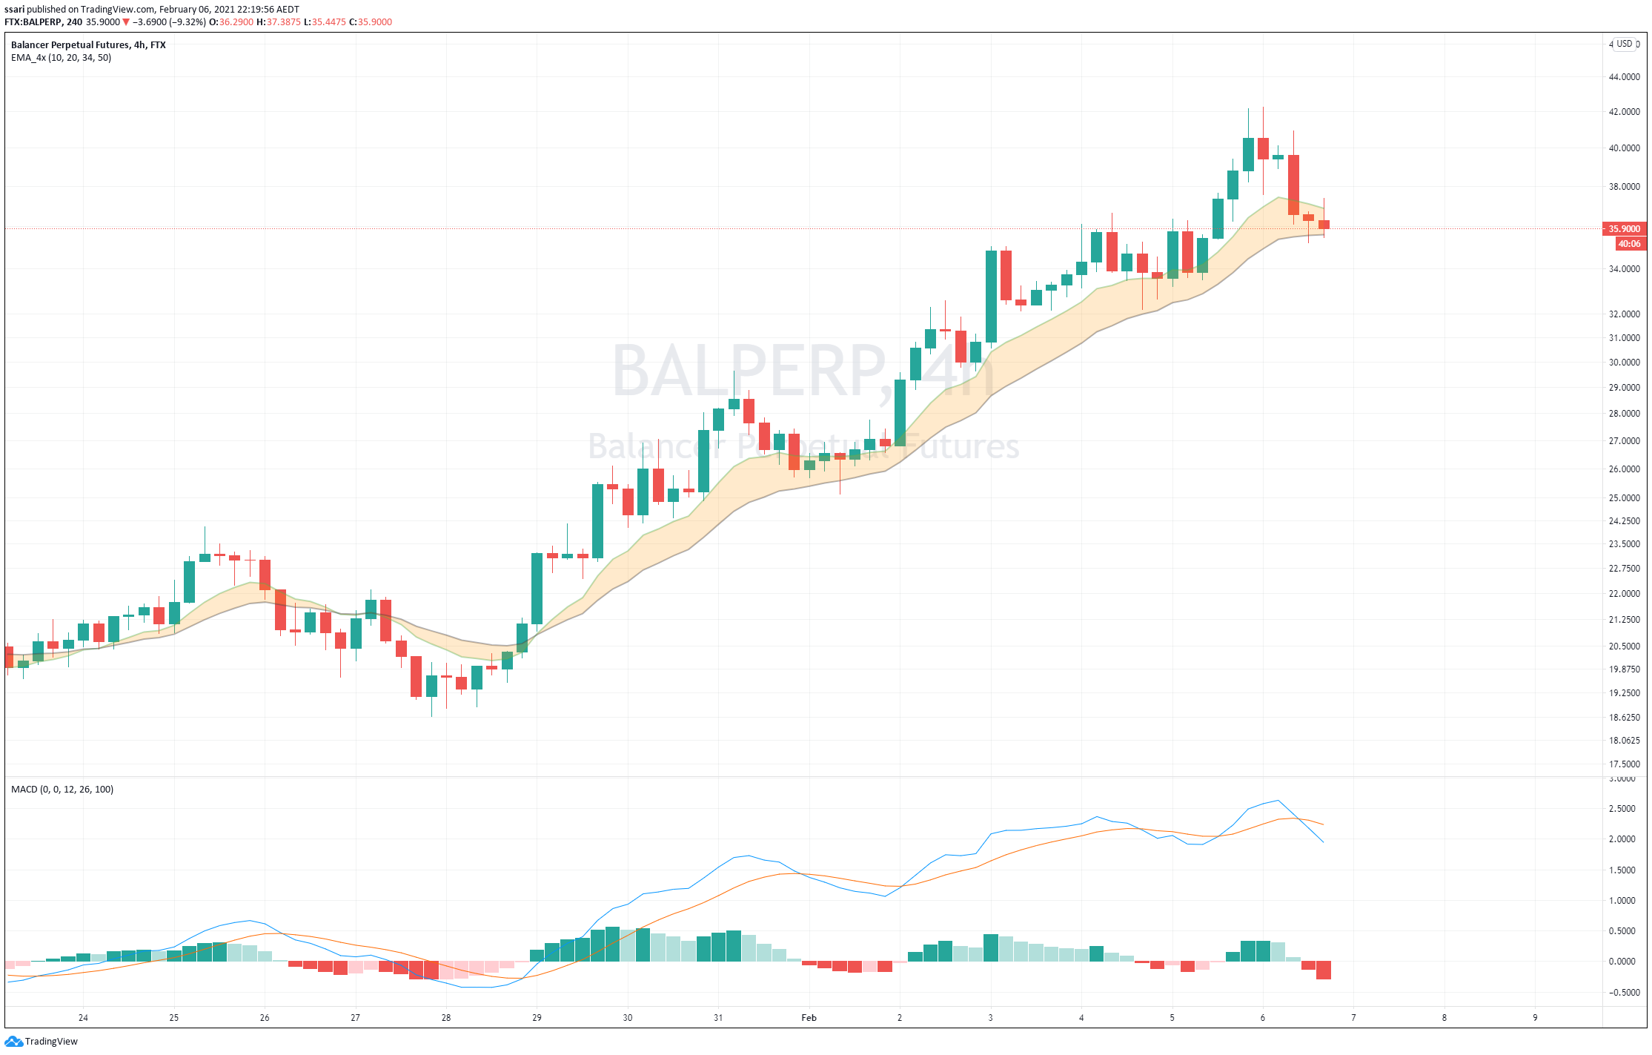Image resolution: width=1652 pixels, height=1055 pixels.
Task: Click the FTX:BALPERP, 240 symbol text
Action: point(44,22)
